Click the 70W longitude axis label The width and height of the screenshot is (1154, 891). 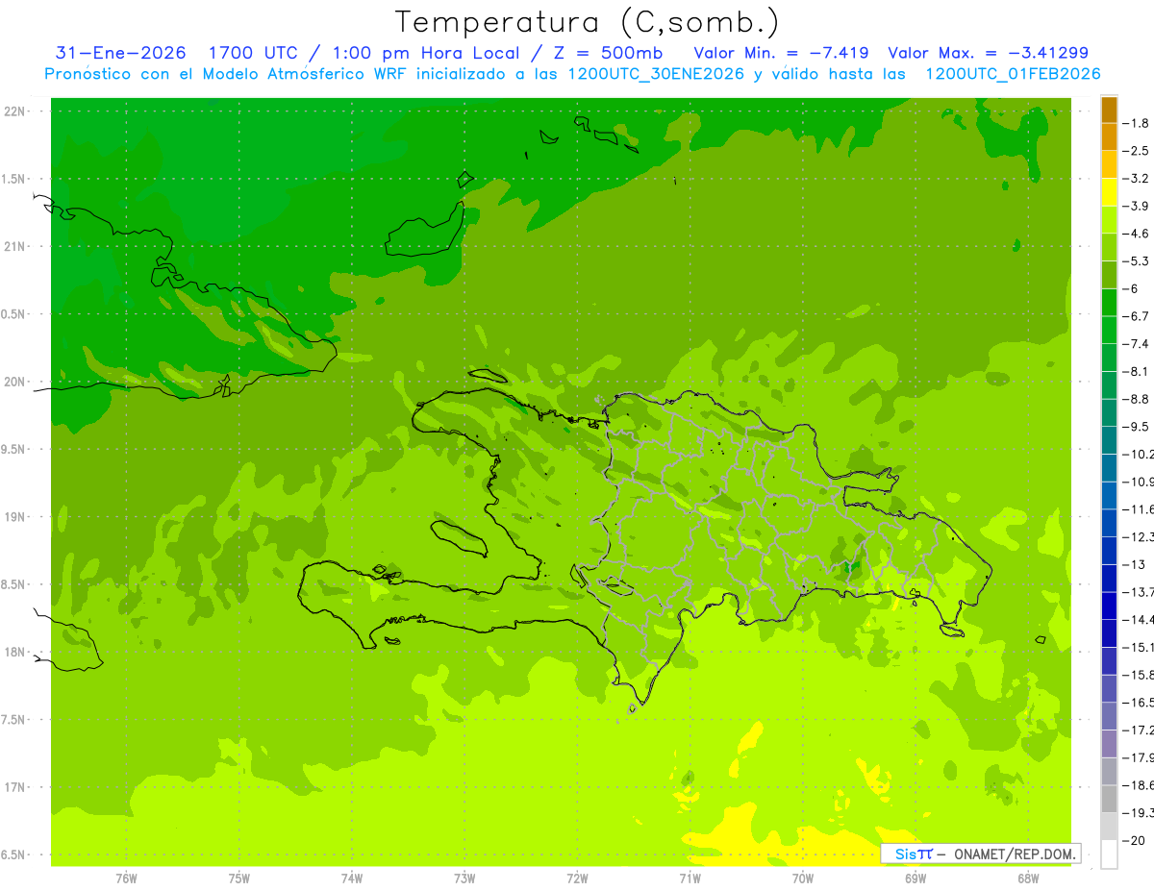point(802,879)
